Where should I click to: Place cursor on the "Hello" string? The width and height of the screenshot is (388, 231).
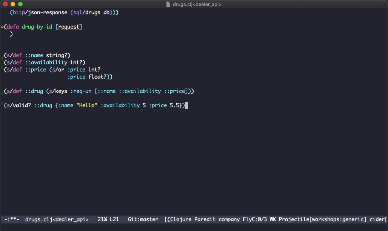[87, 105]
